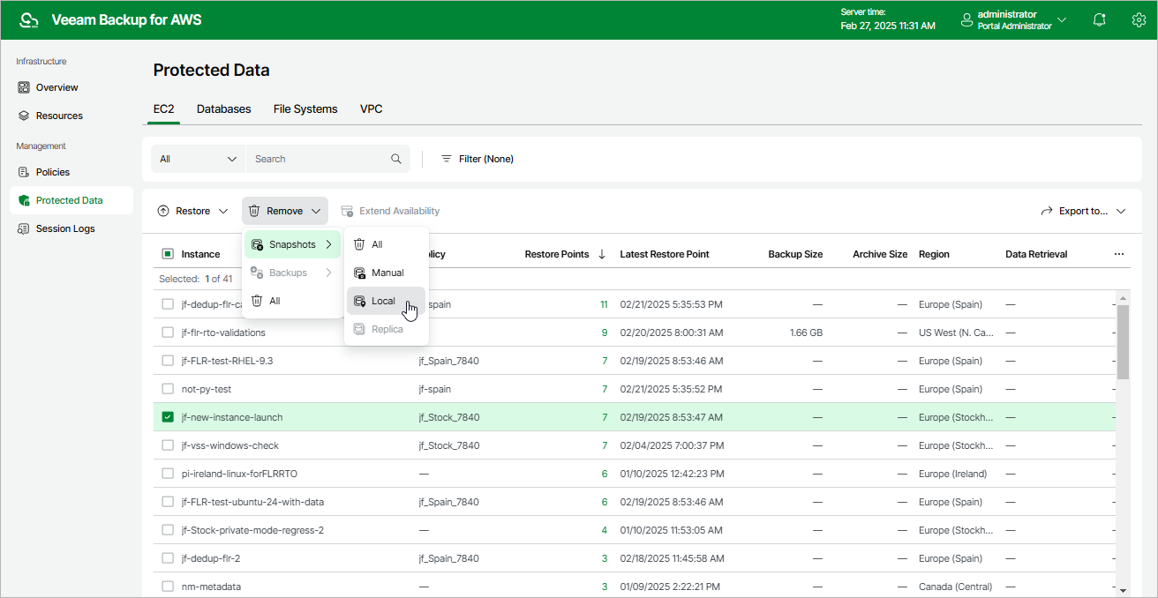Select Local in the Snapshots submenu
This screenshot has width=1158, height=598.
coord(385,301)
